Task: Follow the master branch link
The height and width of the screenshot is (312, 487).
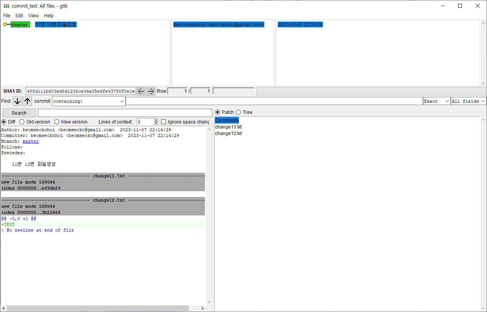Action: pos(30,141)
